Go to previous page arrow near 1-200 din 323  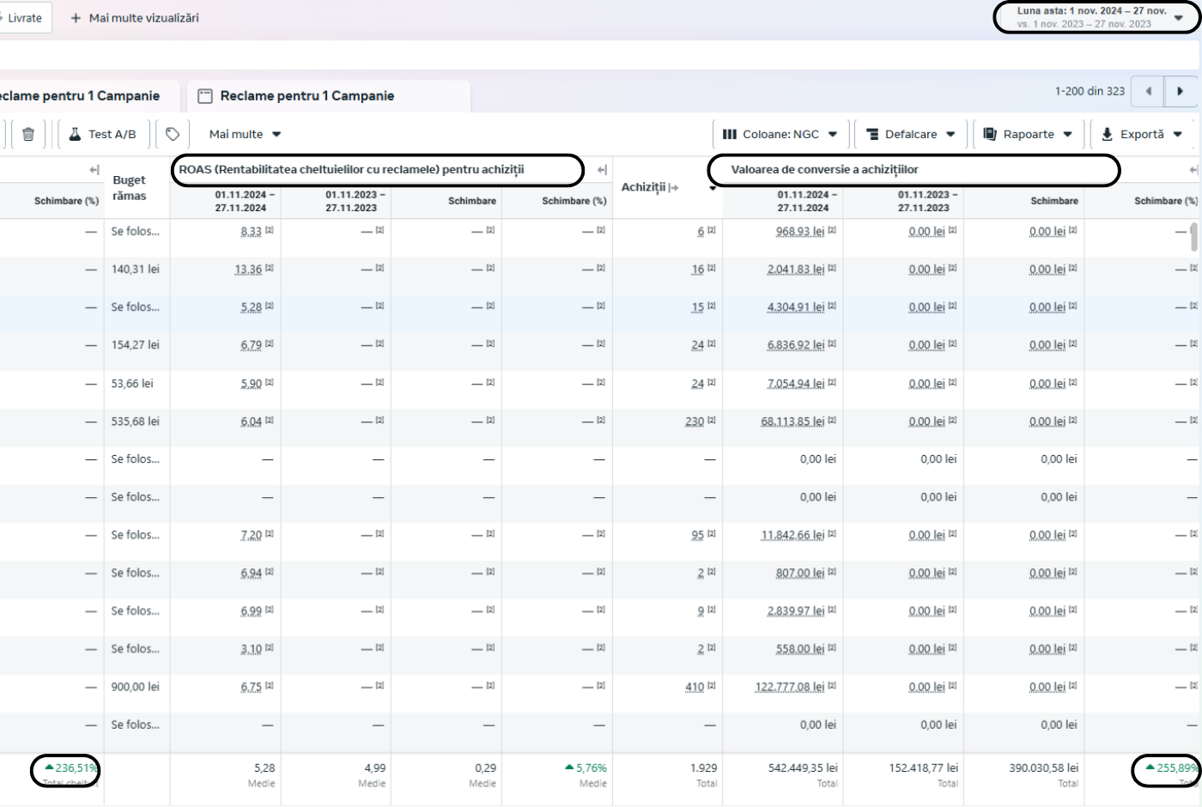pos(1148,91)
